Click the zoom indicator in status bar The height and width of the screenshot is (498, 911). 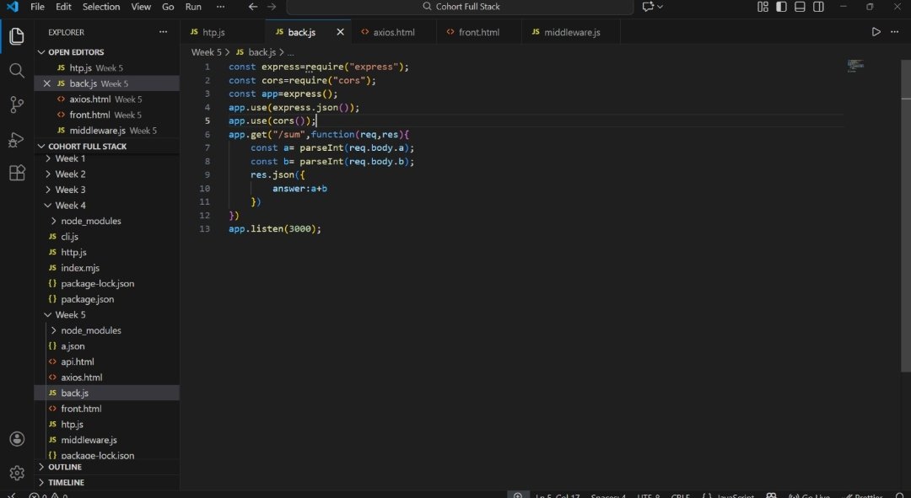(518, 495)
